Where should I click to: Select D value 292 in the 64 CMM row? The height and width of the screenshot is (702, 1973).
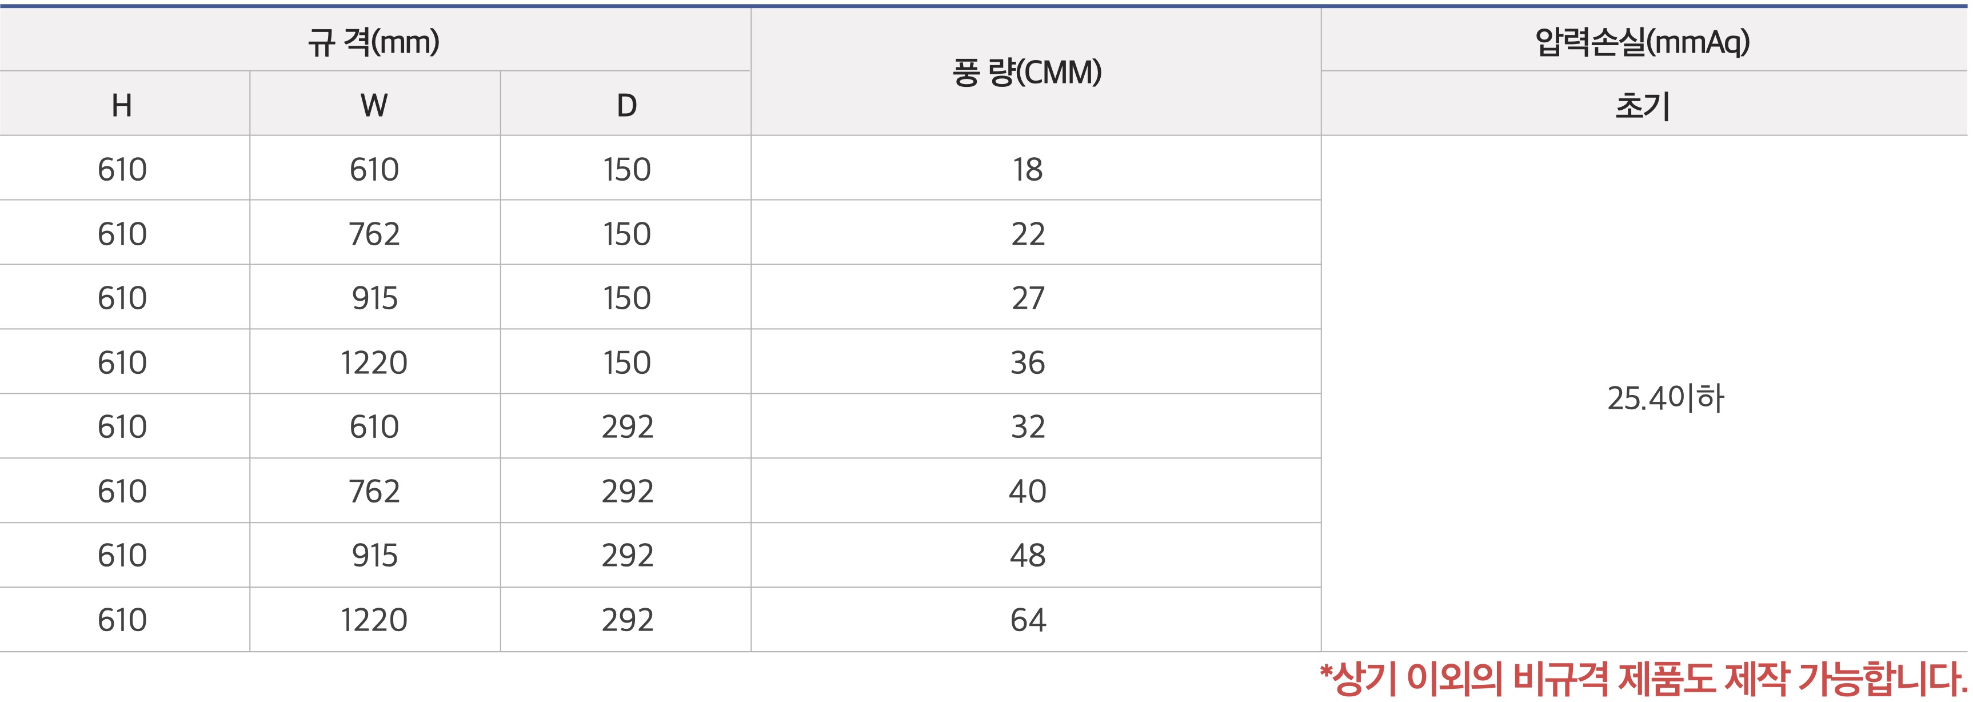click(626, 620)
